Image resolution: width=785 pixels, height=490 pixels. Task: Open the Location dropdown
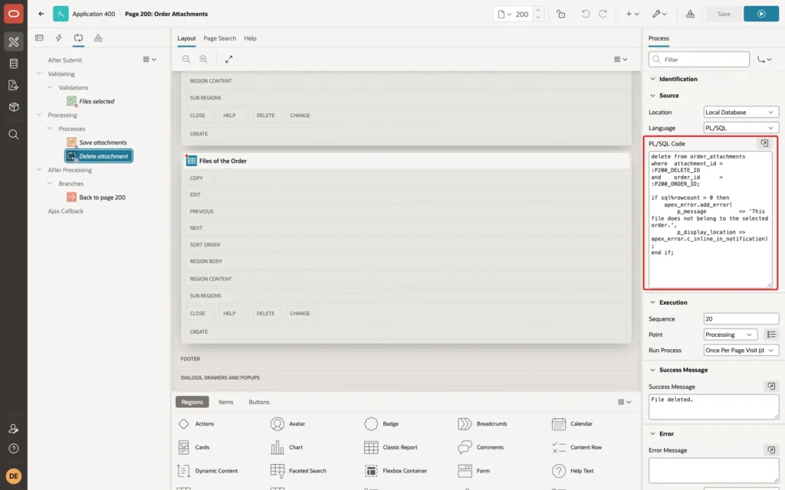741,113
